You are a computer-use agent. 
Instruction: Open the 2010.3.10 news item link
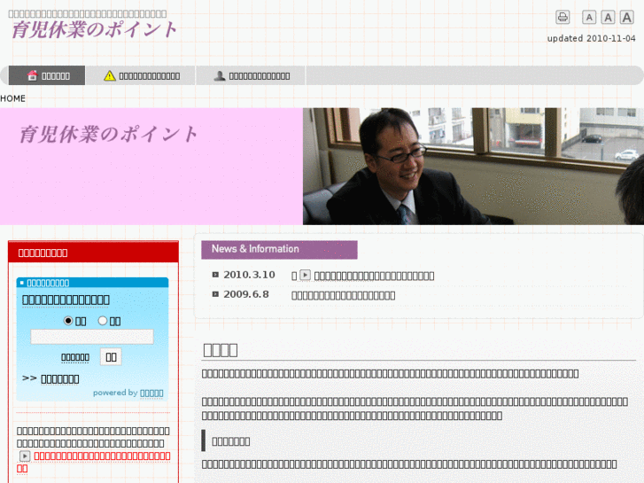click(x=374, y=276)
